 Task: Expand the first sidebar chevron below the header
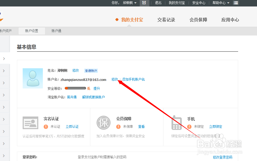tap(4, 59)
